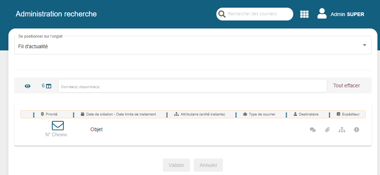
Task: Click the info circle icon
Action: tap(357, 130)
